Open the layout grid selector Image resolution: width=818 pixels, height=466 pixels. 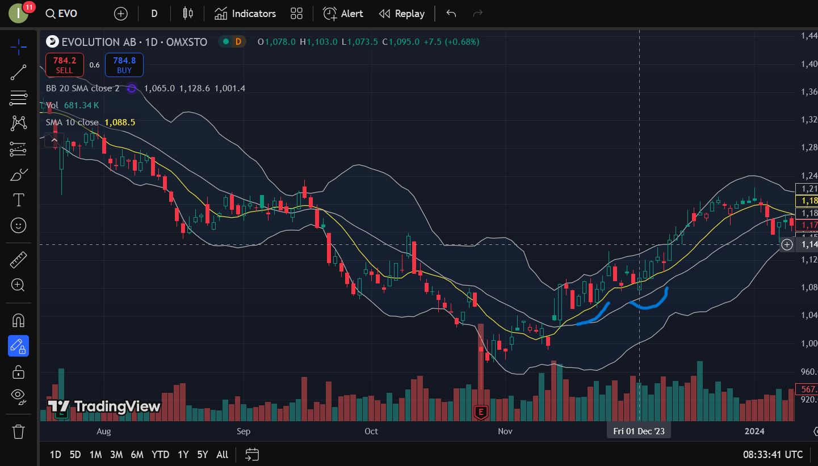pos(296,14)
